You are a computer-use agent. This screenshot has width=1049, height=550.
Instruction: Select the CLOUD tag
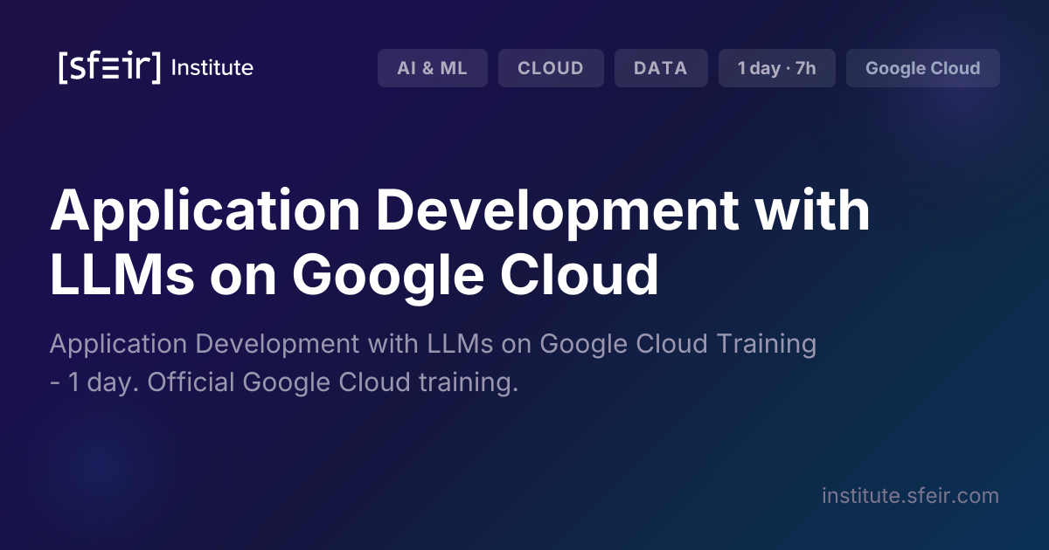551,68
